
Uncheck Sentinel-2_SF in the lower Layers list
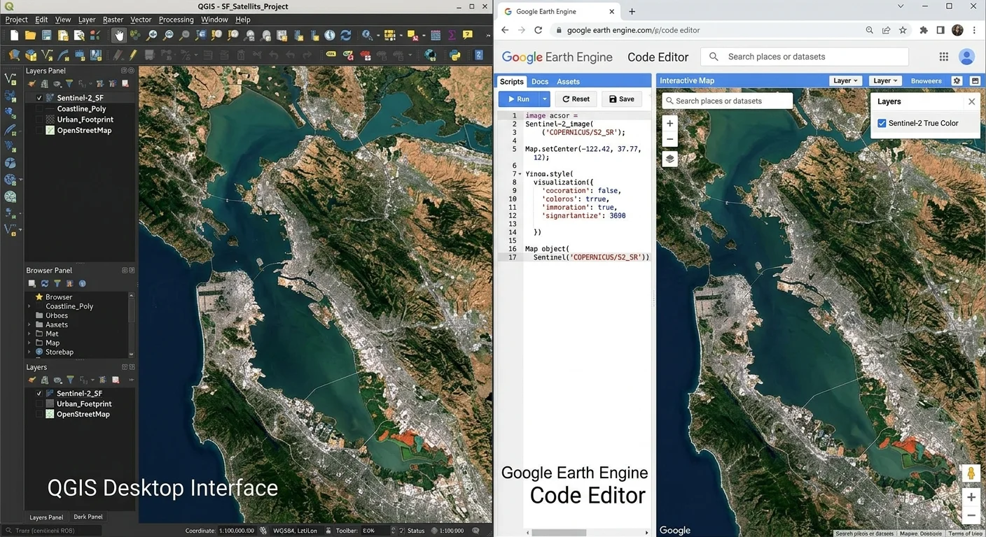[x=39, y=393]
